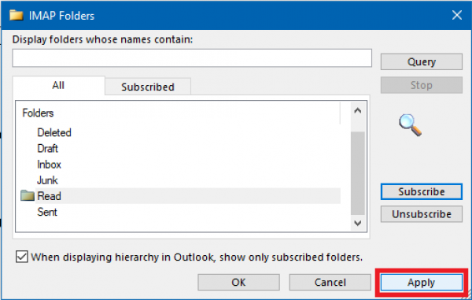Click the magnifying glass search icon
The width and height of the screenshot is (472, 300).
[410, 125]
